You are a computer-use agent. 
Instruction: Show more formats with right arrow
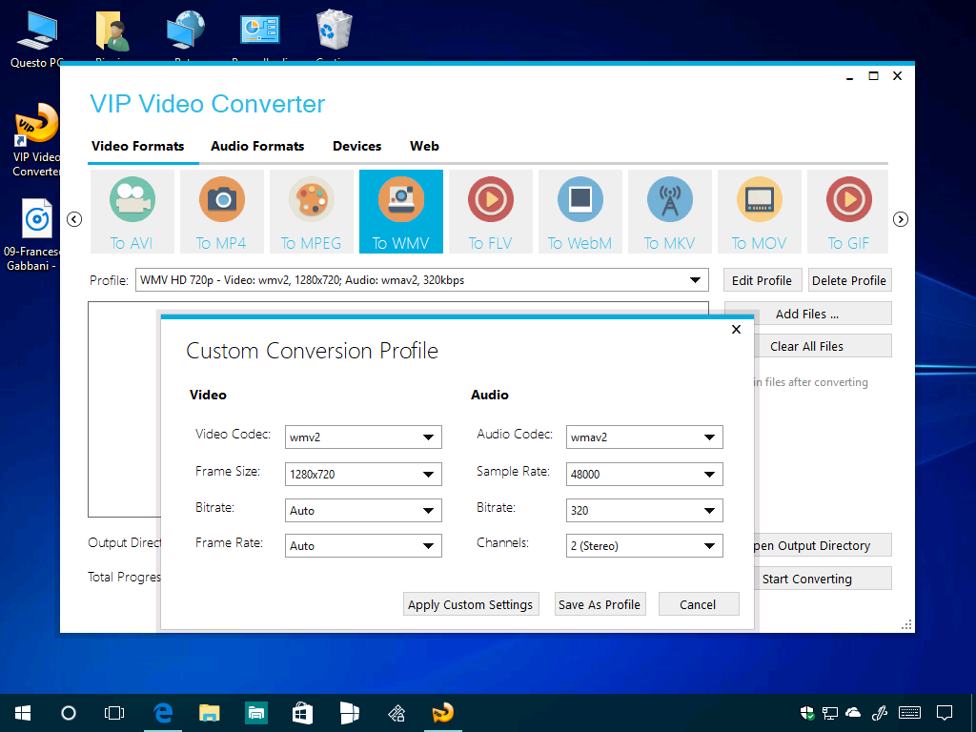900,219
